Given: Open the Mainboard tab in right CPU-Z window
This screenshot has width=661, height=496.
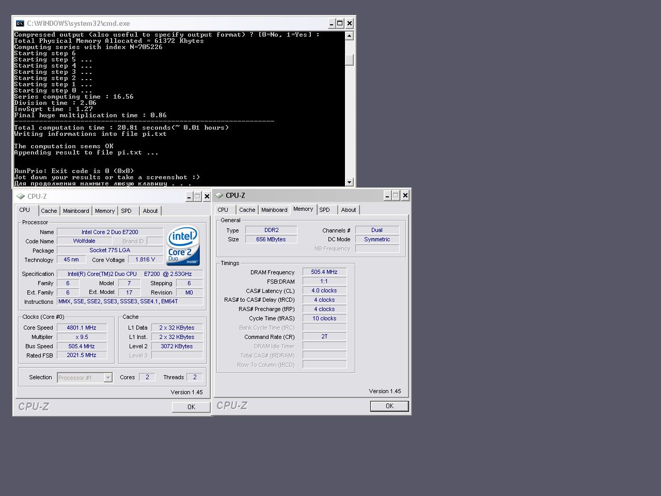Looking at the screenshot, I should 274,210.
